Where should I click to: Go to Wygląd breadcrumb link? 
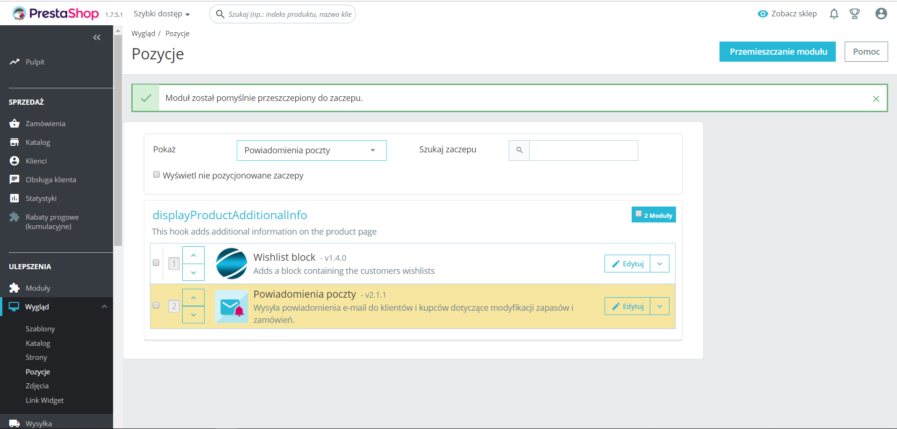(143, 34)
